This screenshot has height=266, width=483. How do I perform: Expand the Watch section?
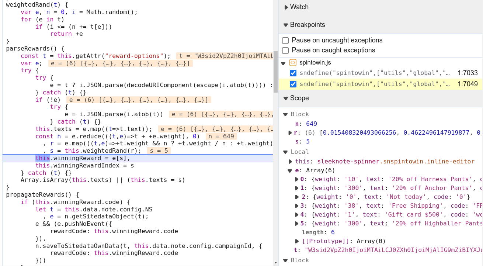point(286,7)
